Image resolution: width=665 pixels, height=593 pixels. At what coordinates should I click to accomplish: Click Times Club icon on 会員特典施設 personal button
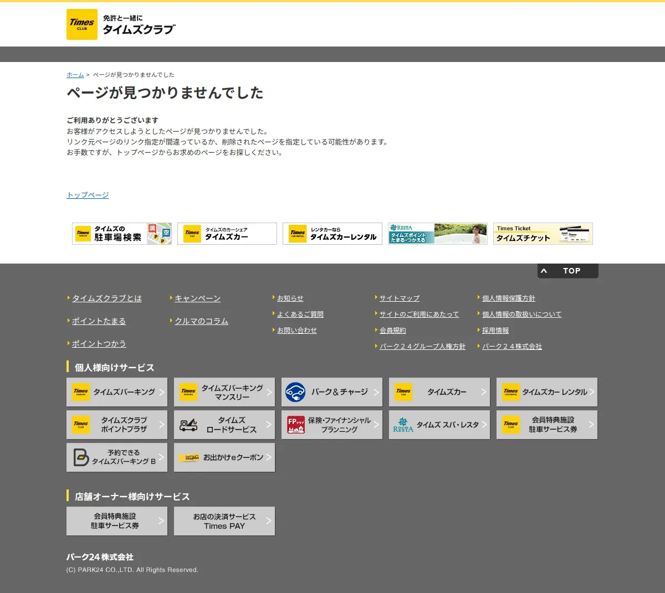pos(511,425)
